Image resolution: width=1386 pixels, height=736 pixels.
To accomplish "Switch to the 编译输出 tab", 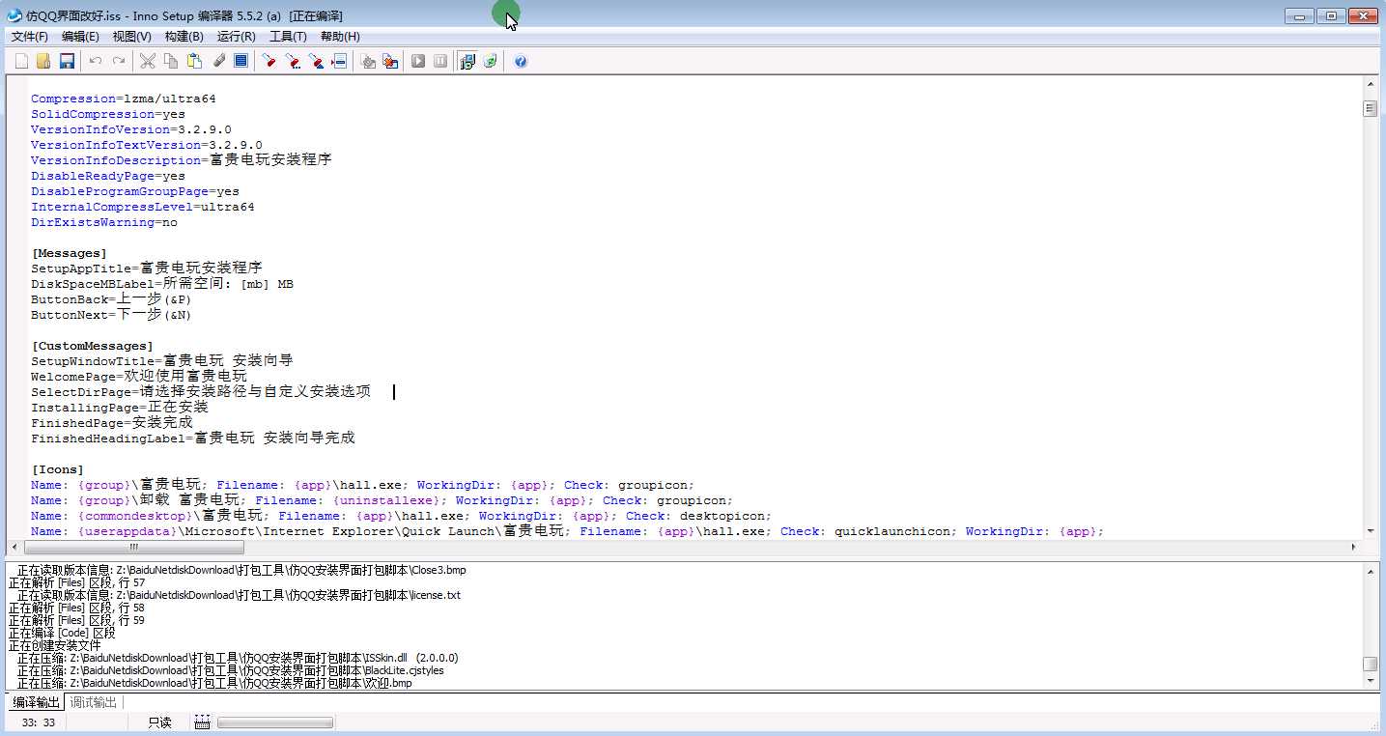I will click(x=37, y=702).
